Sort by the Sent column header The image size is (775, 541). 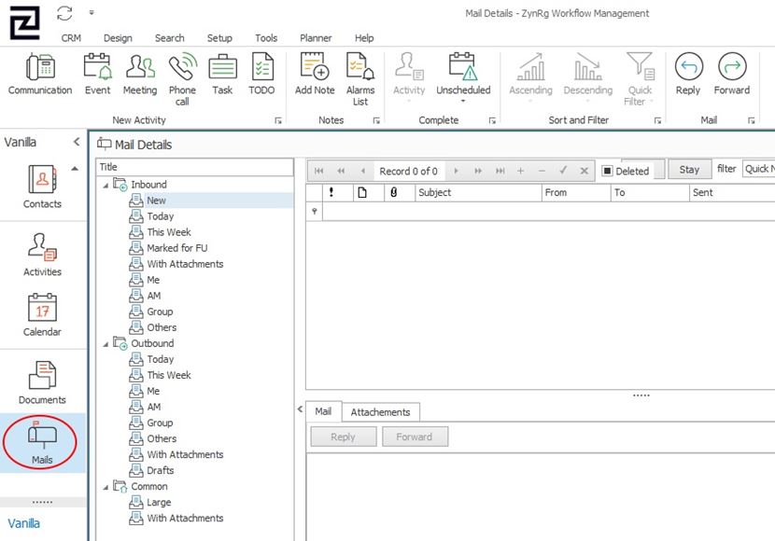point(731,192)
